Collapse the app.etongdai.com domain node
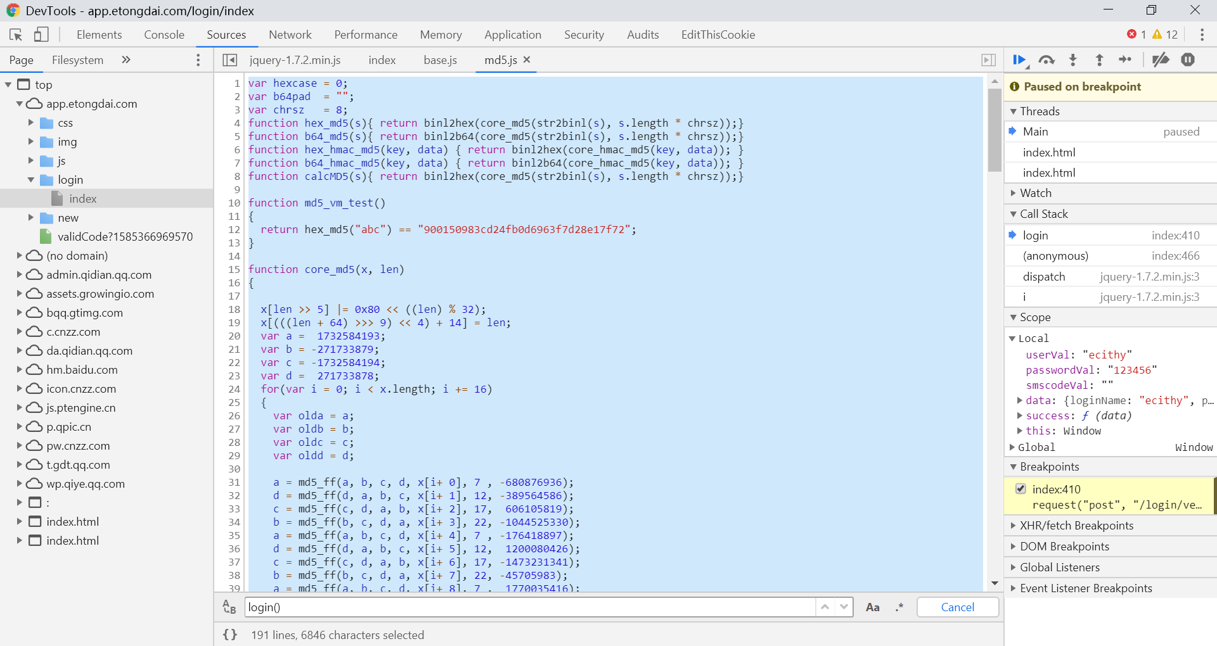This screenshot has width=1217, height=646. point(20,103)
